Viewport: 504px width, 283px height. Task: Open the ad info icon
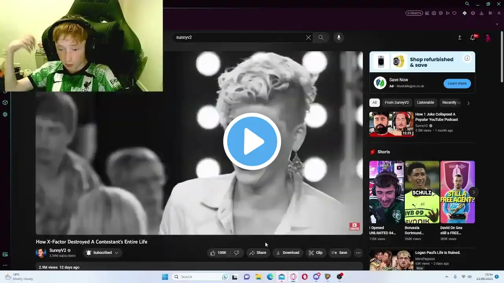click(x=467, y=59)
